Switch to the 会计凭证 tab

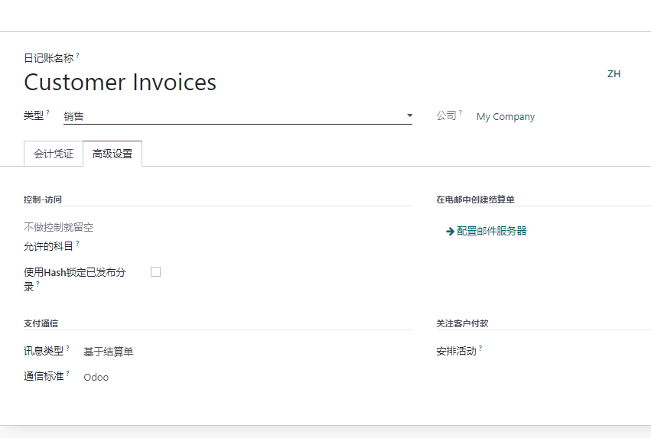click(54, 154)
